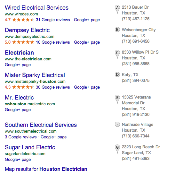Click map marker B for Dempsey Electric
This screenshot has height=175, width=175.
click(117, 30)
